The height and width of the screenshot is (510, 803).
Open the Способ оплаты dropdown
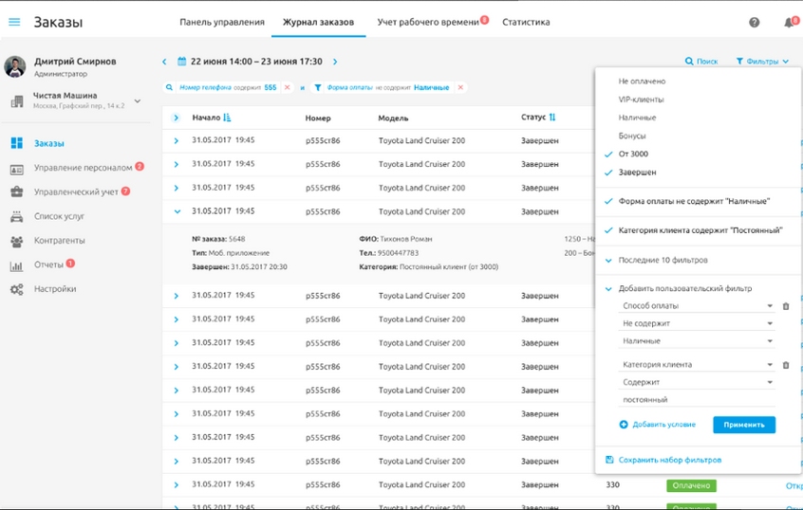697,306
